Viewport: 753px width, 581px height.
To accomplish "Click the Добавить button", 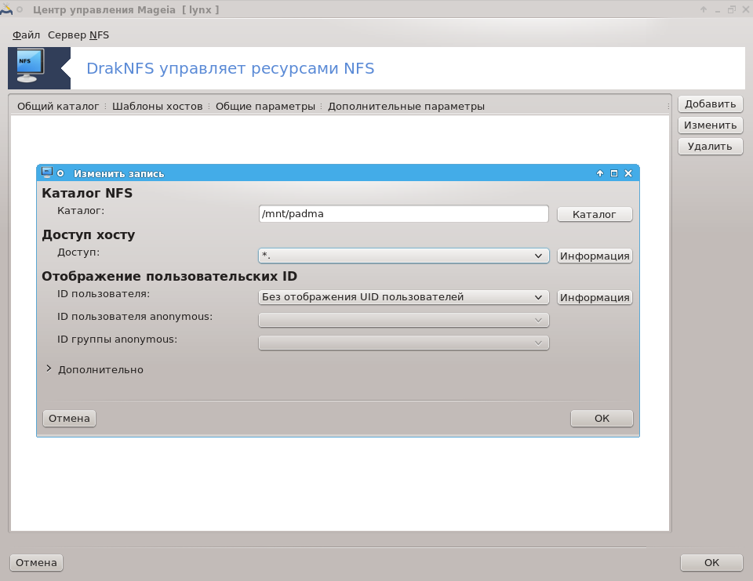I will pos(711,103).
